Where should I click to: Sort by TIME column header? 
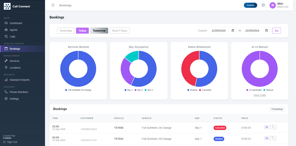point(55,118)
